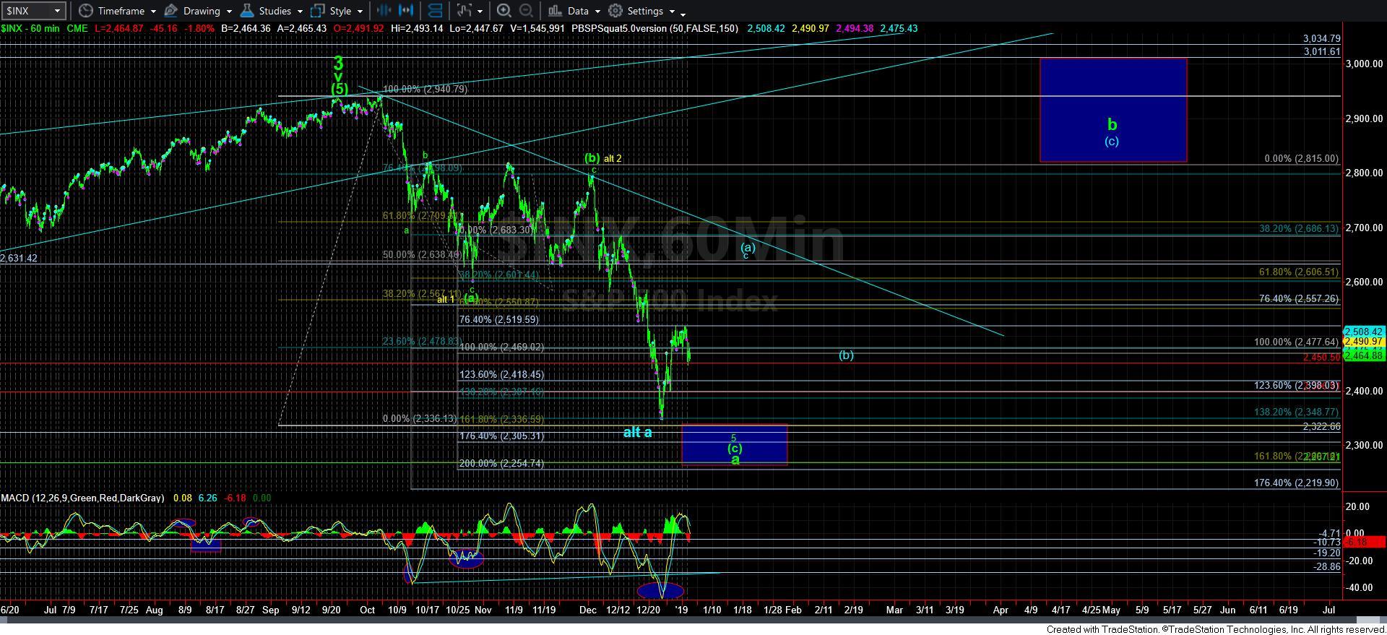
Task: Click the red '2,450.50' price level label
Action: coord(1321,358)
